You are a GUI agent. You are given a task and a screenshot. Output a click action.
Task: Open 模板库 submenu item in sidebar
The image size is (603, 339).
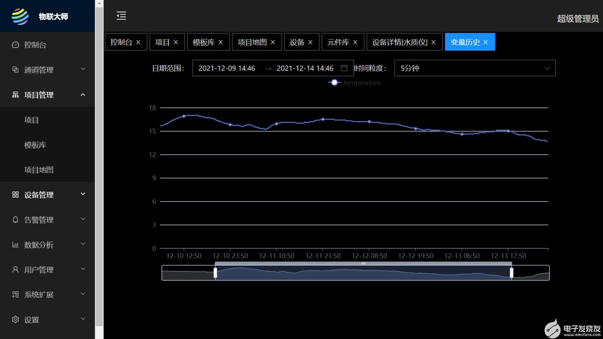pyautogui.click(x=47, y=145)
